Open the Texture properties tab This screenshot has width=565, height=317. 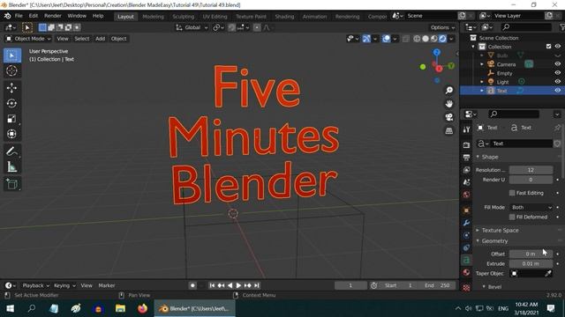466,287
